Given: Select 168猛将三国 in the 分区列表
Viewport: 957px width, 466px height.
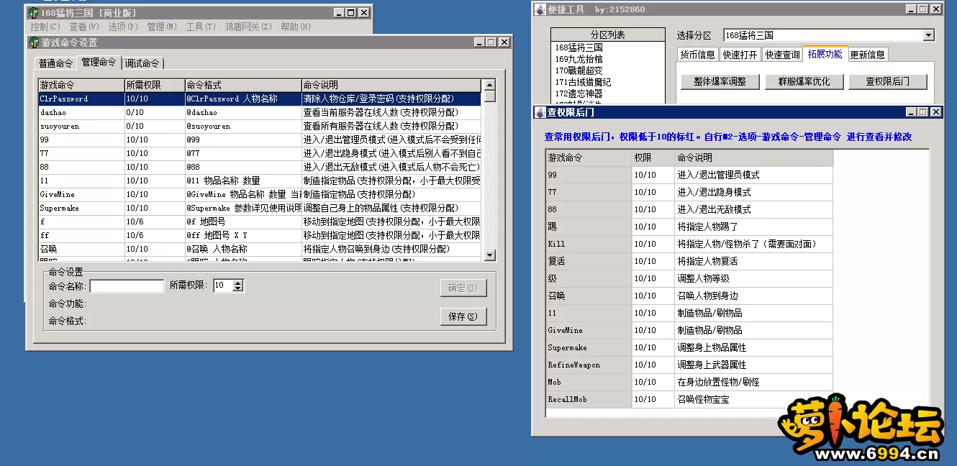Looking at the screenshot, I should [608, 47].
